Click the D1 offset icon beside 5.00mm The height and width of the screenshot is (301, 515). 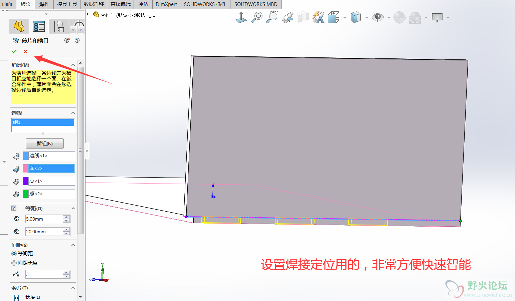[16, 219]
